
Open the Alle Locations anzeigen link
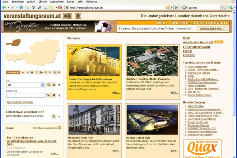click(x=20, y=102)
